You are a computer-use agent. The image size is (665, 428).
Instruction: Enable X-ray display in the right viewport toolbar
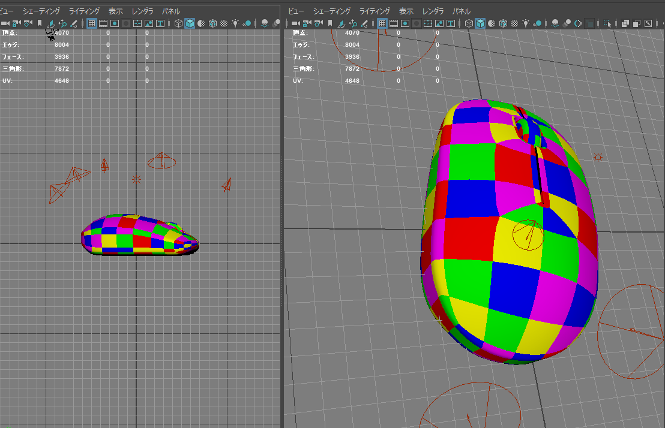pos(625,23)
